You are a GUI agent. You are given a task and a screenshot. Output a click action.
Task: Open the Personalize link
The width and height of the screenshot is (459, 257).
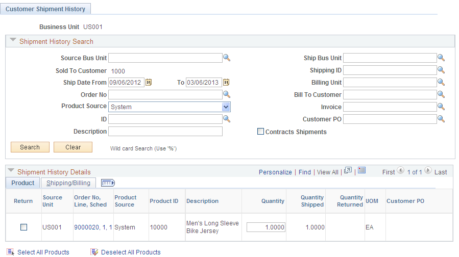(x=275, y=172)
